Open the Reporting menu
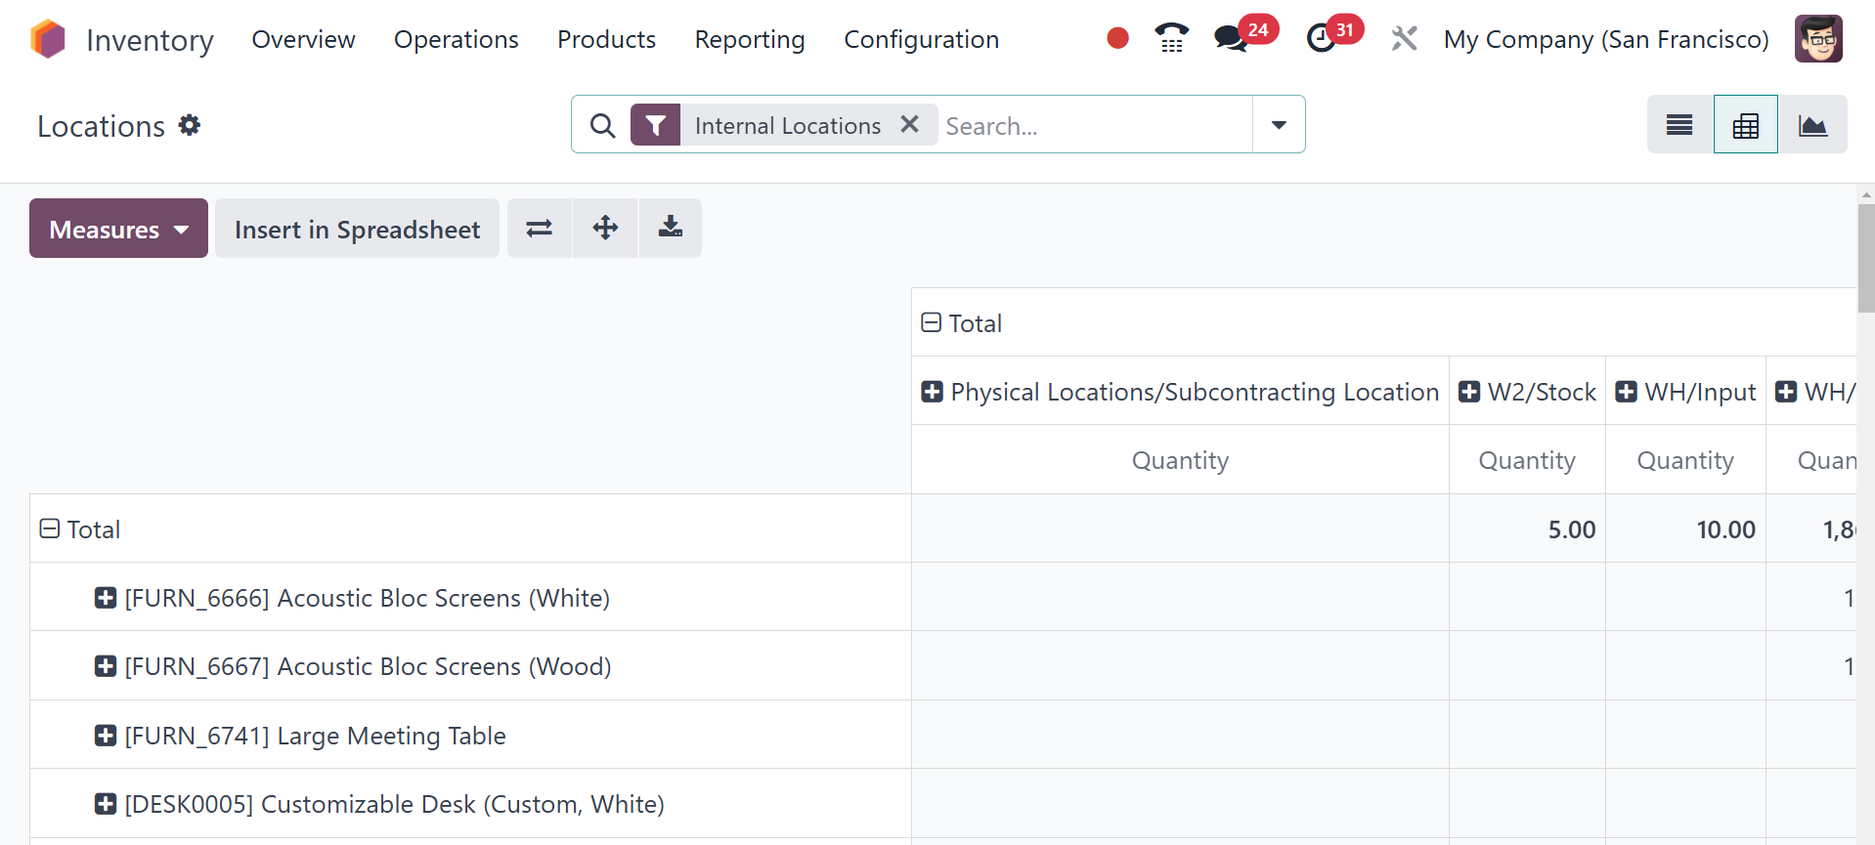The height and width of the screenshot is (845, 1875). coord(749,39)
